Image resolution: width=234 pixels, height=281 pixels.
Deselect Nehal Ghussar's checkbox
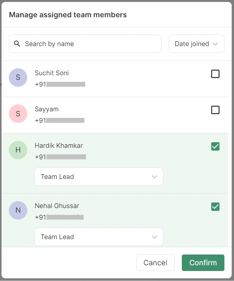point(215,207)
